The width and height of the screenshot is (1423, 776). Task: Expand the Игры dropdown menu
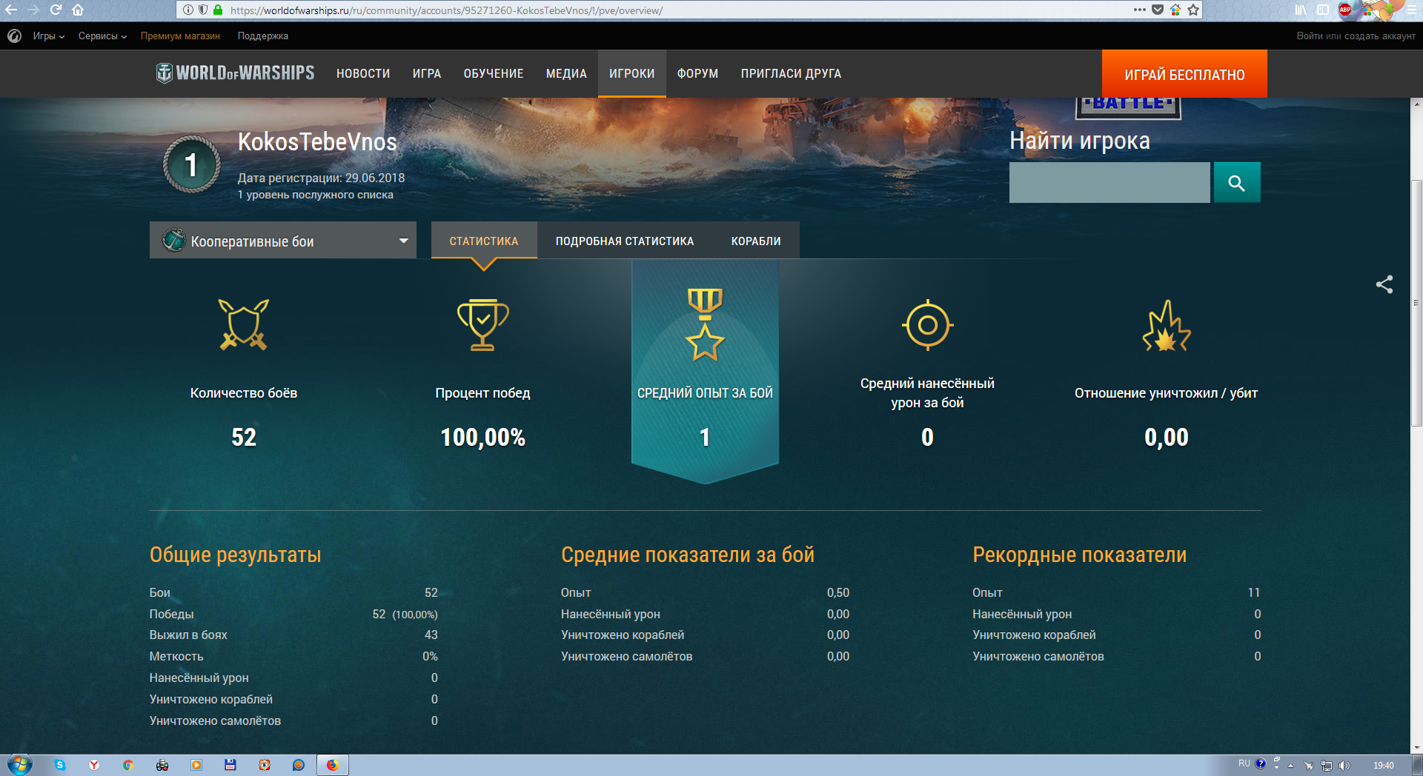[49, 36]
